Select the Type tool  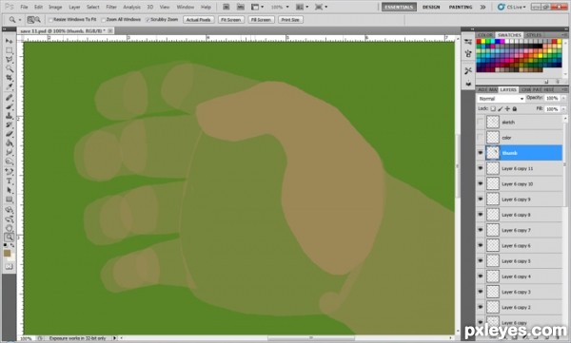point(10,181)
